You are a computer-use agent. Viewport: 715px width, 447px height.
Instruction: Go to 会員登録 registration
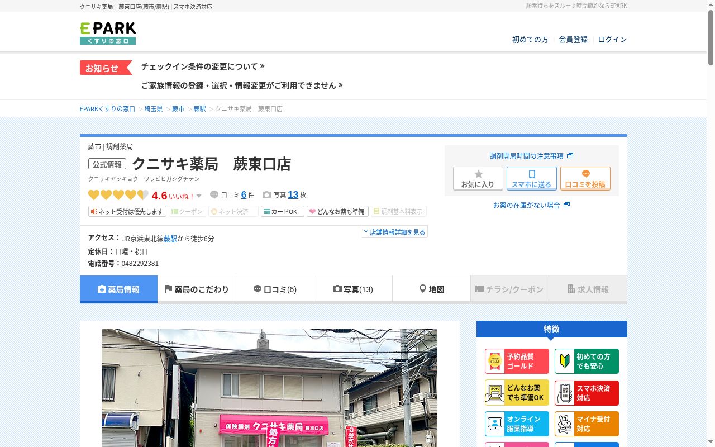[x=573, y=40]
